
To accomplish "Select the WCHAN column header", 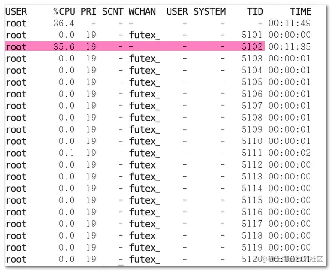I will pyautogui.click(x=142, y=11).
